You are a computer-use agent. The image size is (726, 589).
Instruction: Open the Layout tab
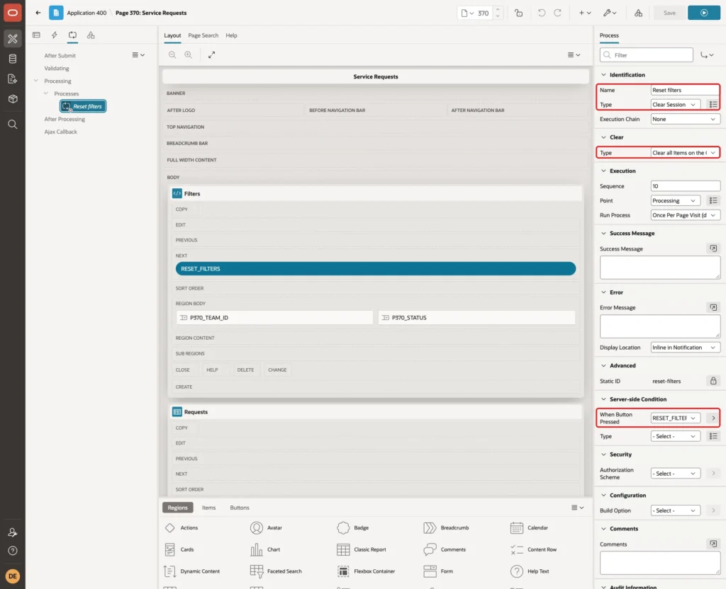172,35
